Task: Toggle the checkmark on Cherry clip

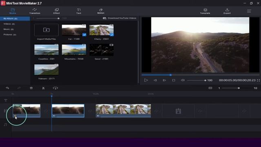Action: tap(112, 35)
